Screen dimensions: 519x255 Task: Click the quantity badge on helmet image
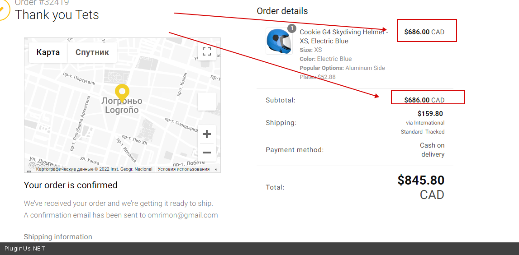coord(292,28)
